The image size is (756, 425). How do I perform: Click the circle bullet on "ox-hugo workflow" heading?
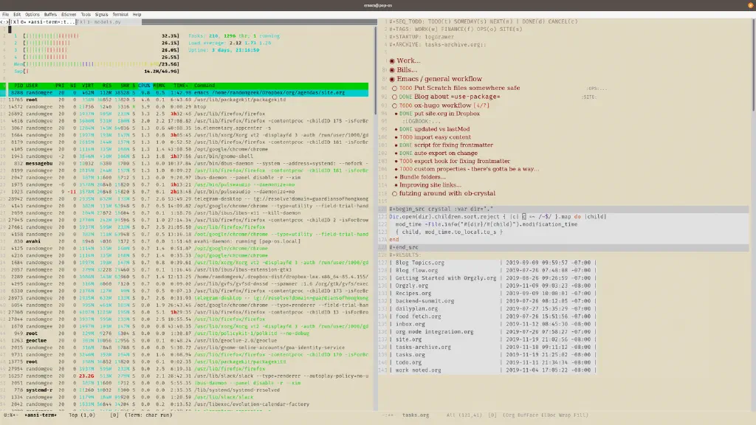[394, 106]
